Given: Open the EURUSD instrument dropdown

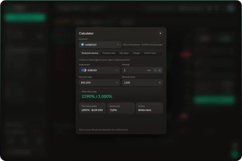Looking at the screenshot, I should (x=99, y=70).
